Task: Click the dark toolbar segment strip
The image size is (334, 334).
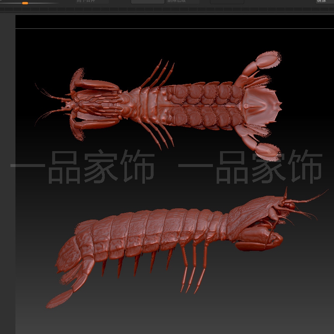Action: tap(167, 9)
